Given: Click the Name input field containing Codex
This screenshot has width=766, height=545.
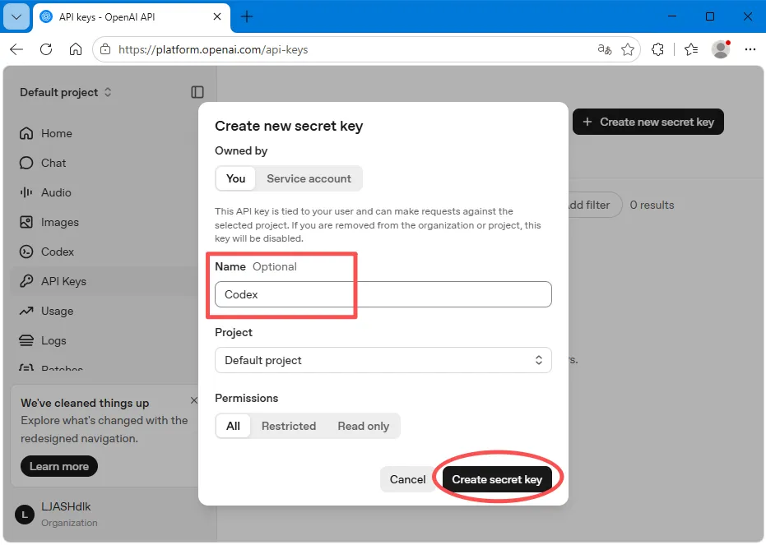Looking at the screenshot, I should coord(383,294).
